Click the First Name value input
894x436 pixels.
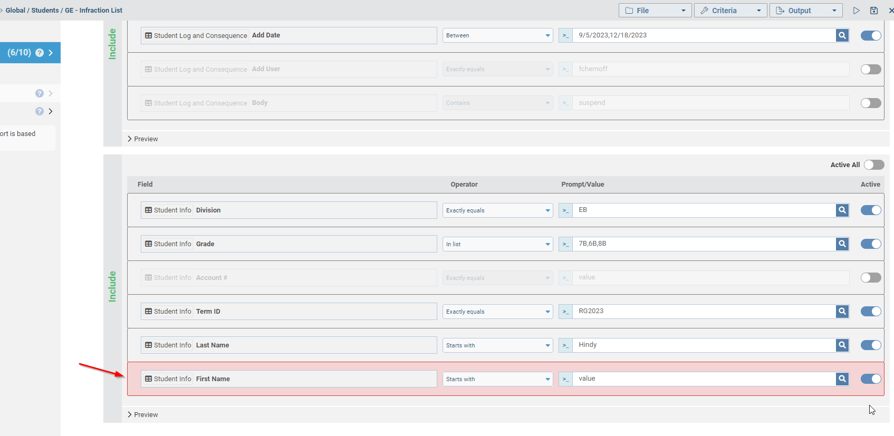tap(704, 379)
